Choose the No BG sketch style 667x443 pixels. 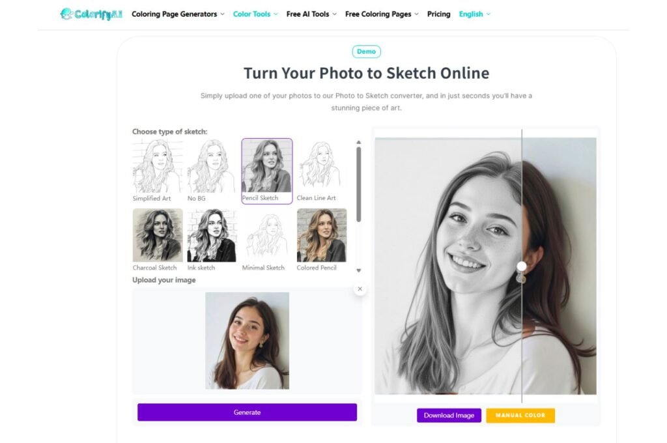click(212, 166)
